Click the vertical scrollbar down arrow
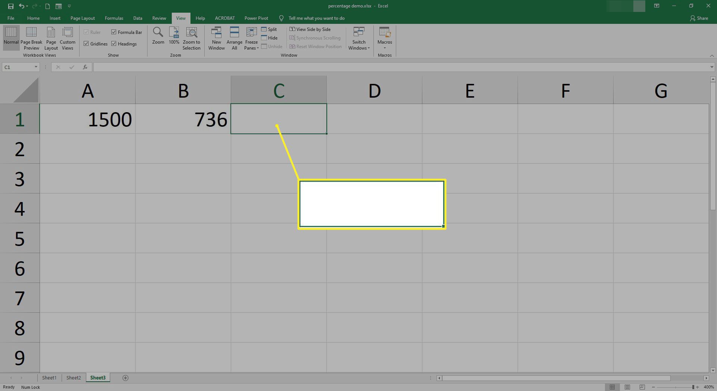This screenshot has height=391, width=717. tap(713, 370)
